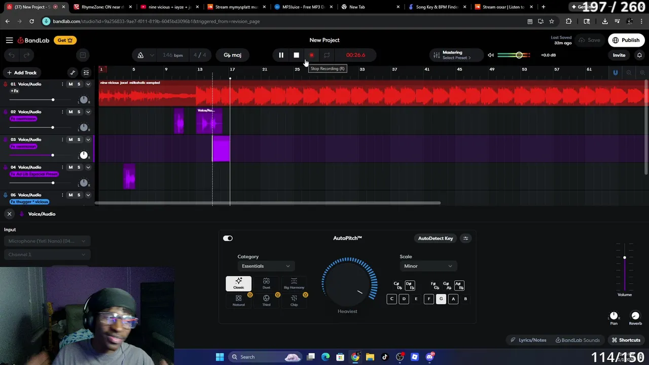Select the Third AutoPitch preset
The height and width of the screenshot is (365, 649).
click(x=266, y=300)
